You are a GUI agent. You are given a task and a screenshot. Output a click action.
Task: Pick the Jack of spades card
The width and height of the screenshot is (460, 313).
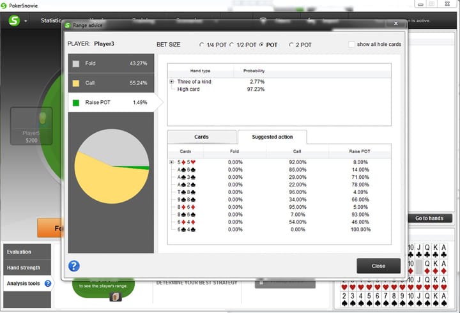(x=419, y=300)
